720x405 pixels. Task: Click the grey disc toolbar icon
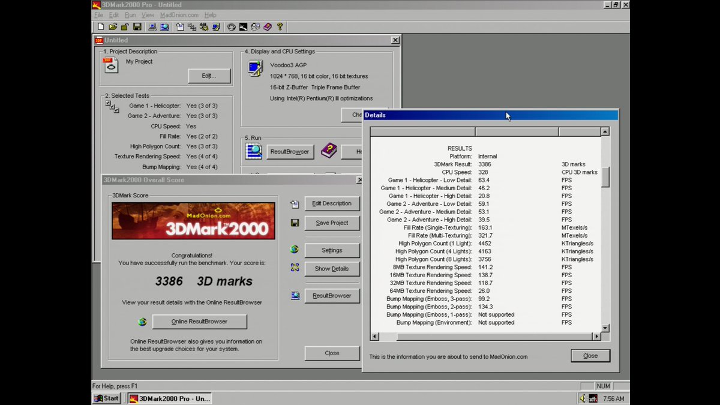point(232,27)
